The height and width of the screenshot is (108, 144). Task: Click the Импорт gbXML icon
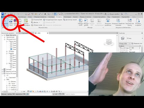point(86,21)
